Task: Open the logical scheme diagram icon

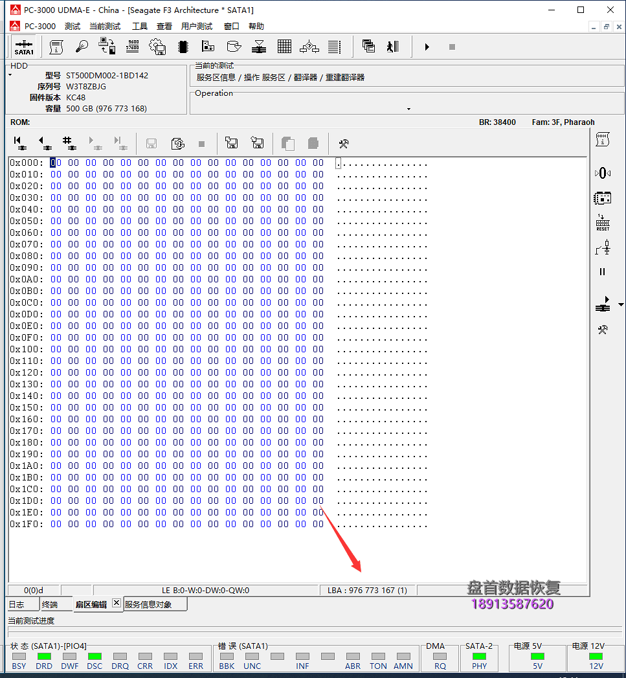Action: 309,47
